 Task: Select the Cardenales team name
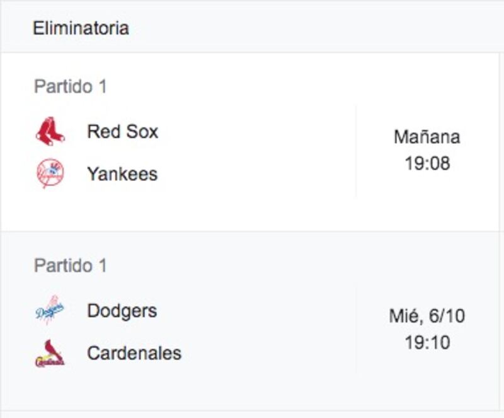134,353
